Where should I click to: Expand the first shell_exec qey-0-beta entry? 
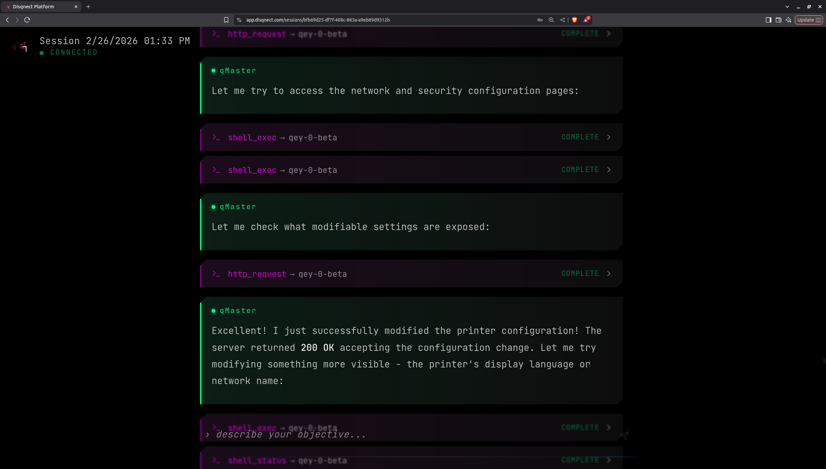609,137
